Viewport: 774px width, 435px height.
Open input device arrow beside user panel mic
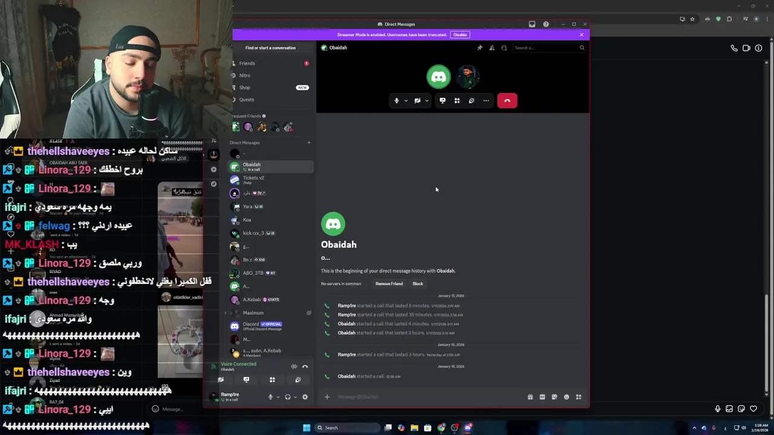pos(278,397)
